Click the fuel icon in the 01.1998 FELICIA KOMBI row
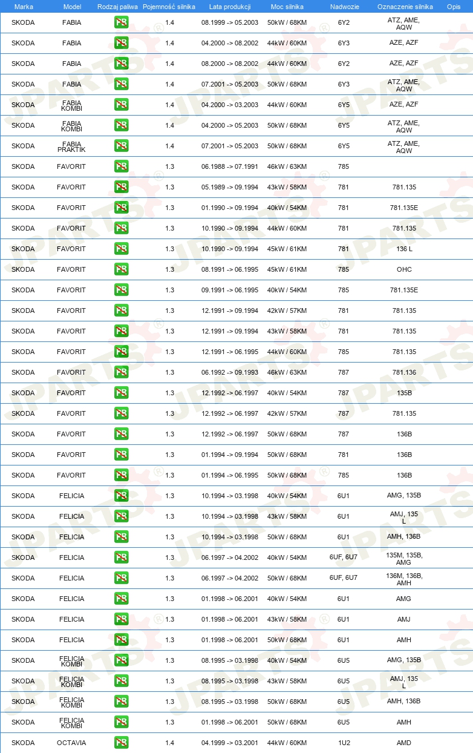473x753 pixels. pos(122,722)
